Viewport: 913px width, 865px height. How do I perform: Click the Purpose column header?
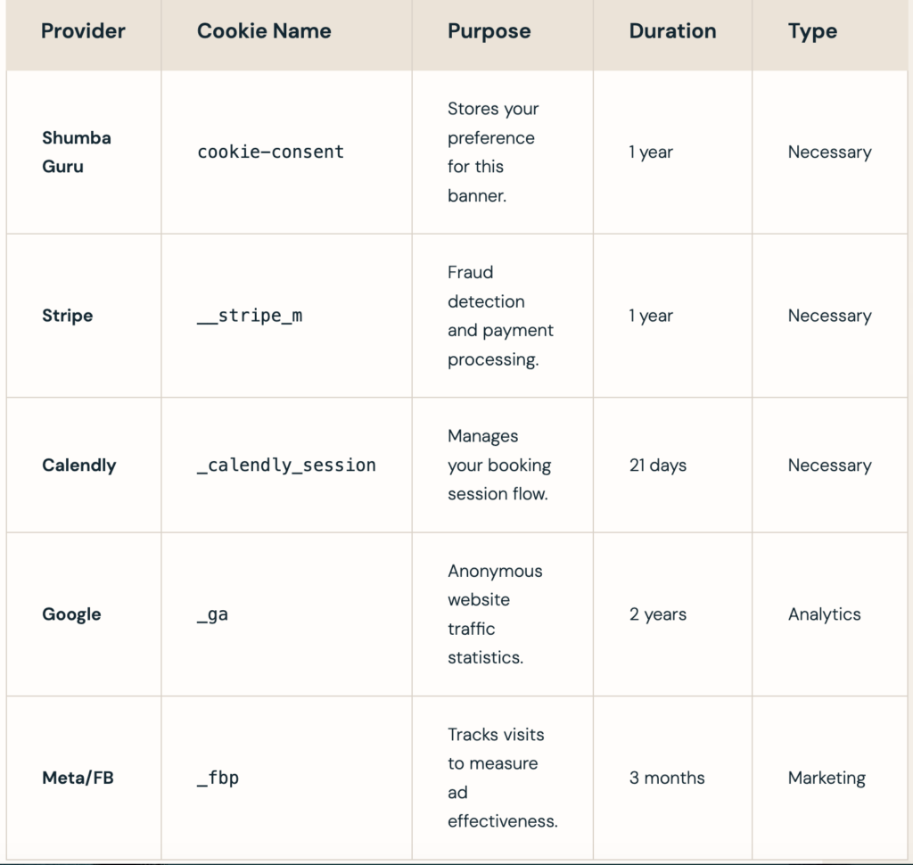click(489, 31)
